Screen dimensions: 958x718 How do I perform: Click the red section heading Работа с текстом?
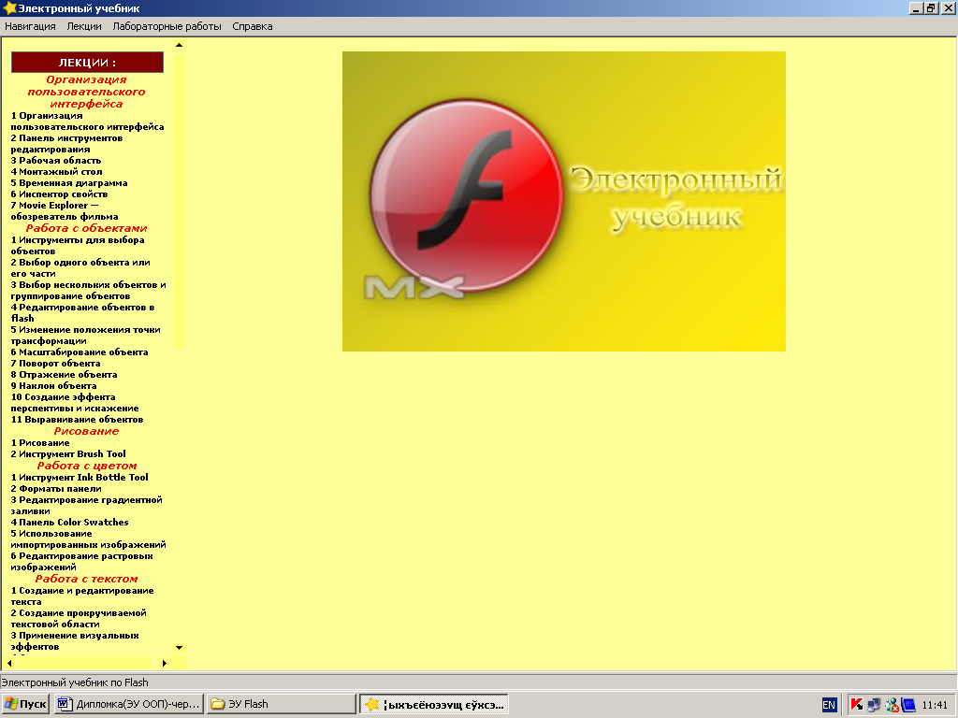tap(86, 579)
